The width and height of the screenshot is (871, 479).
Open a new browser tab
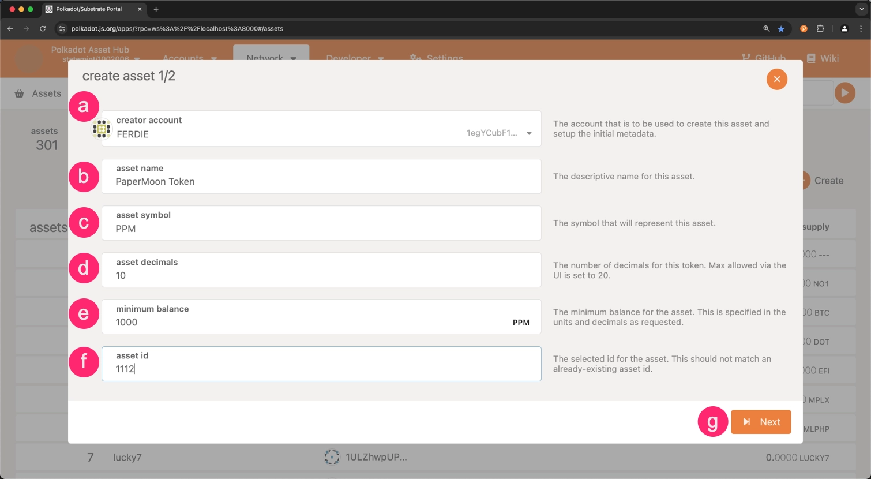(156, 9)
